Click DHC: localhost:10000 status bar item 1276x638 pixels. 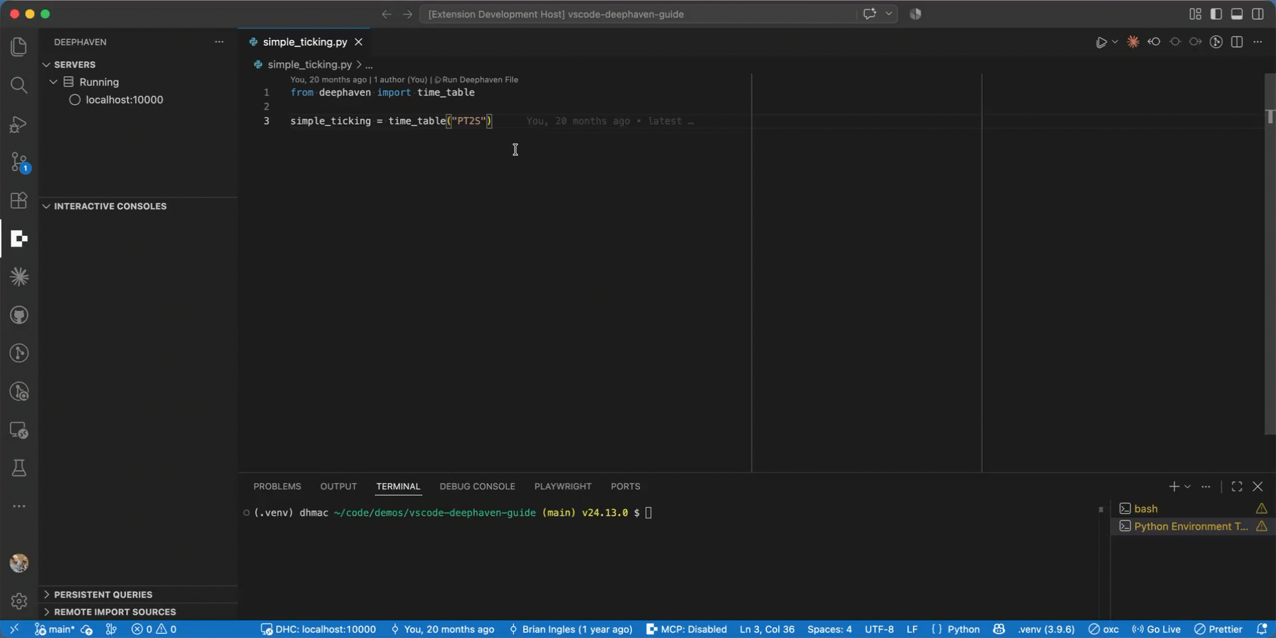tap(318, 629)
